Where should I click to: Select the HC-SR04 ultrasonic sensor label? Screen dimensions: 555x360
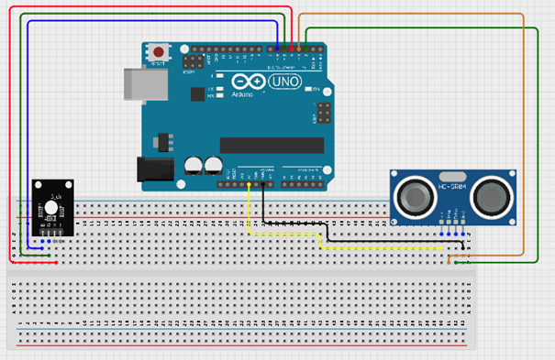point(452,187)
